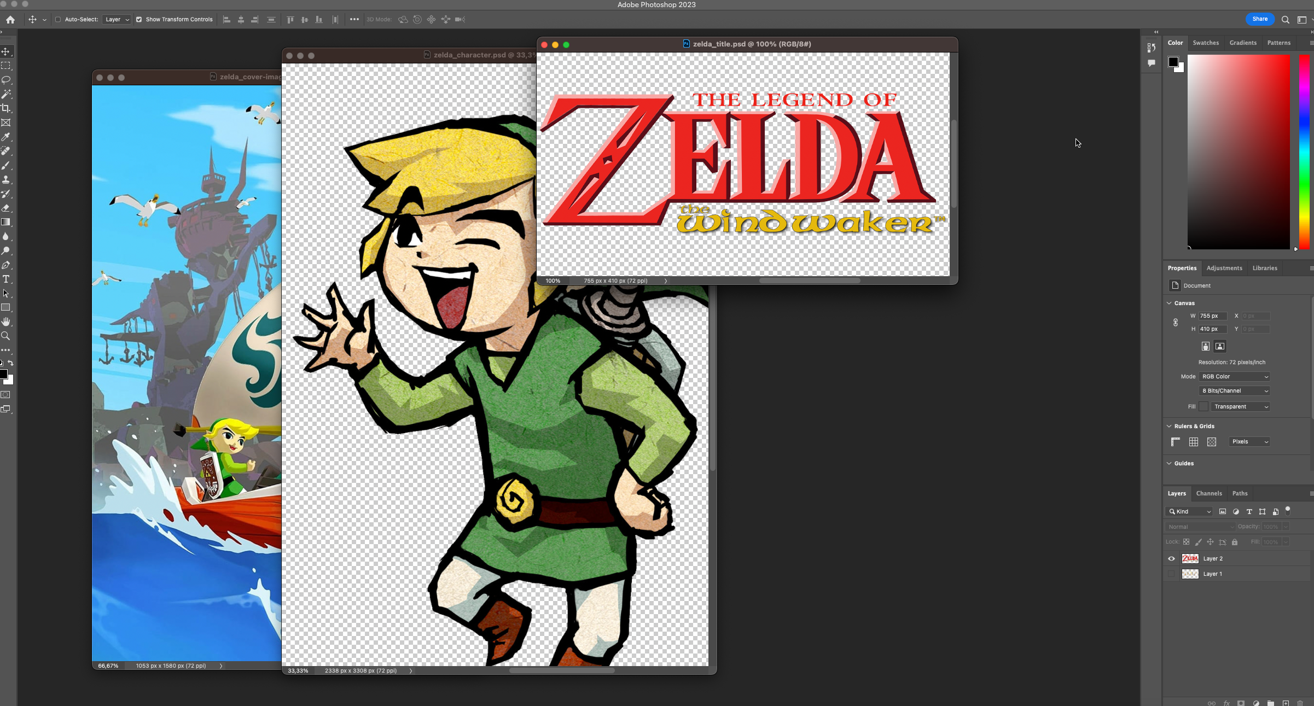Viewport: 1314px width, 706px height.
Task: Toggle the Auto-Select checkbox
Action: pyautogui.click(x=58, y=20)
